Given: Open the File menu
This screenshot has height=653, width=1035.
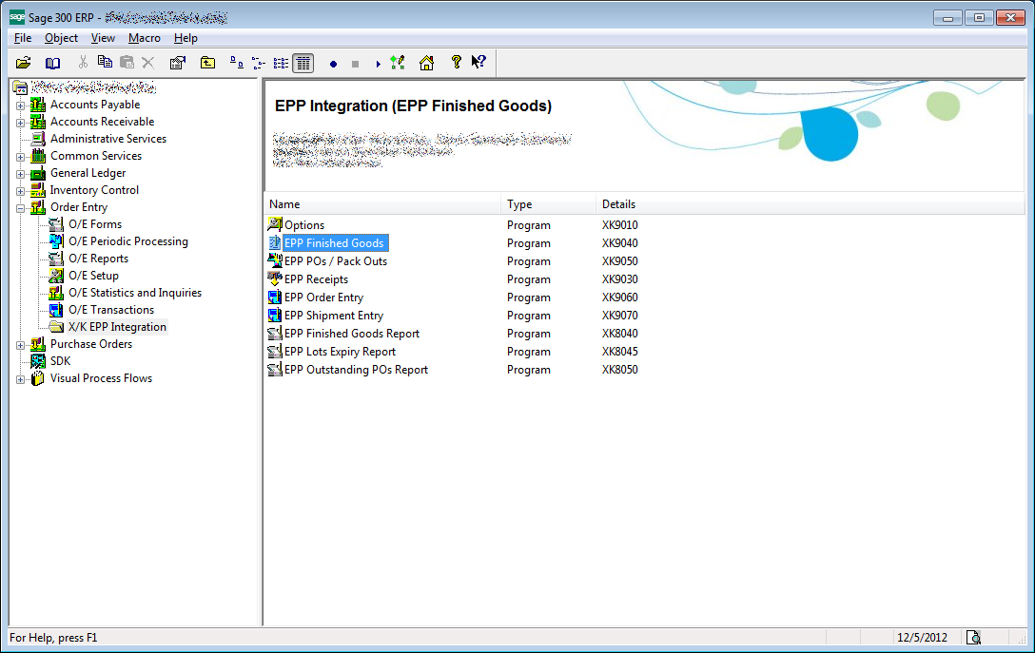Looking at the screenshot, I should [23, 38].
